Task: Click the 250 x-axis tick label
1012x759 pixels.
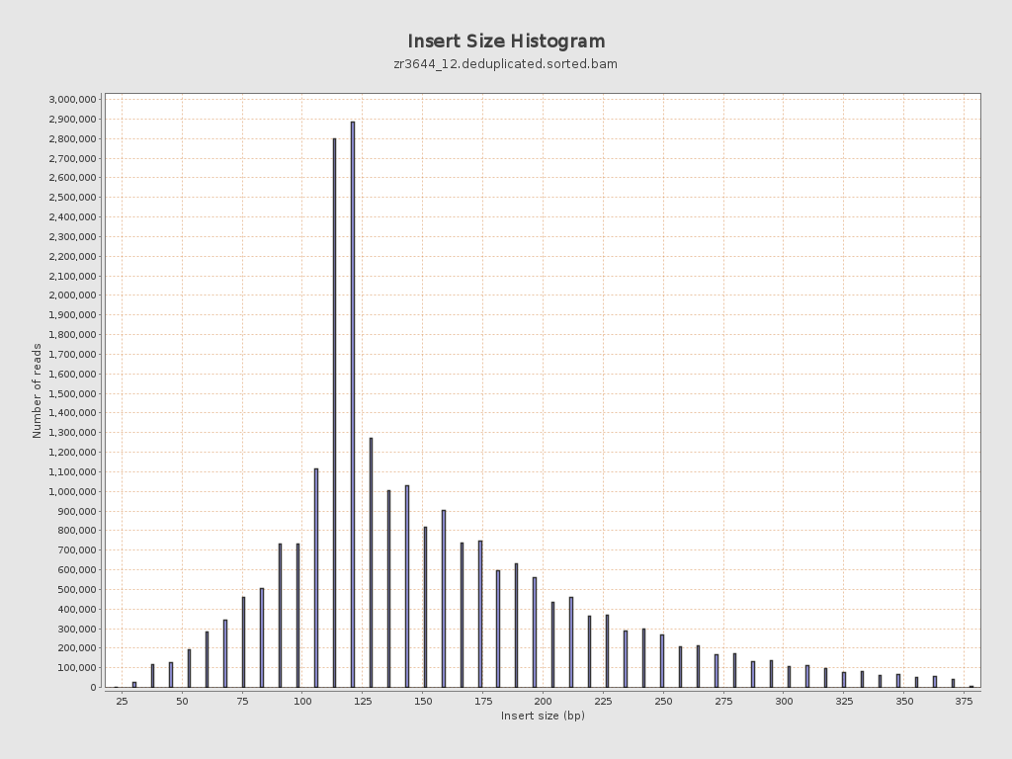Action: 663,702
